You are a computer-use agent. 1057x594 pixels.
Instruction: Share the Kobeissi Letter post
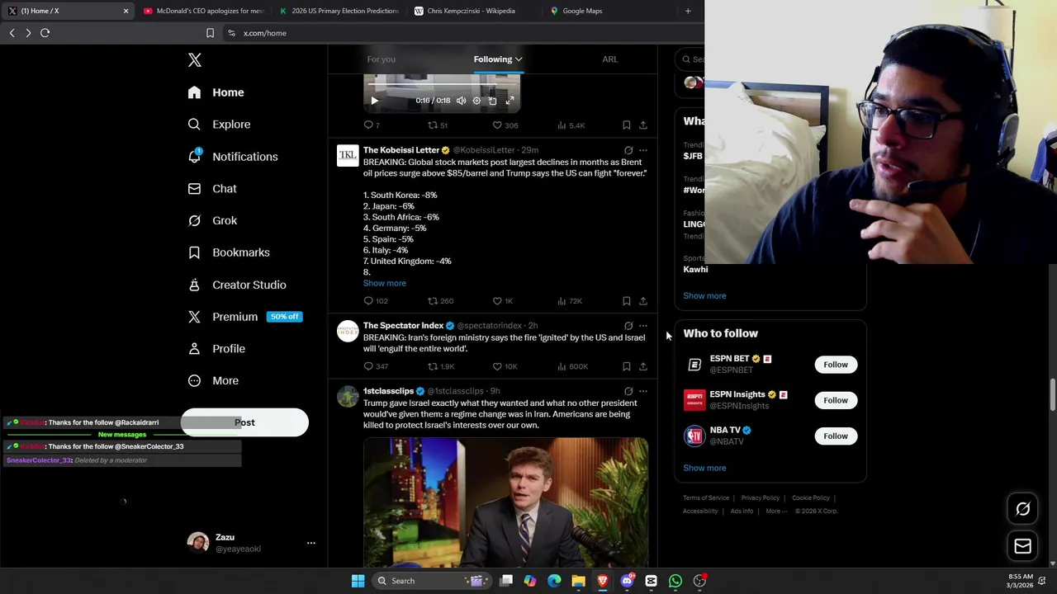(643, 301)
